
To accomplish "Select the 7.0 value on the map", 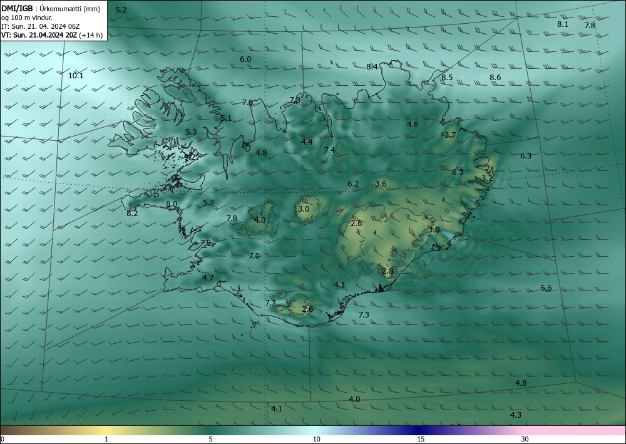I will point(254,256).
